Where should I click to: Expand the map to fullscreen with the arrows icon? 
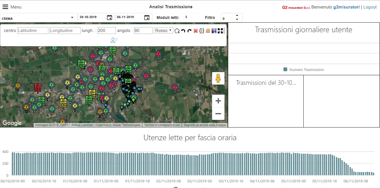click(220, 31)
